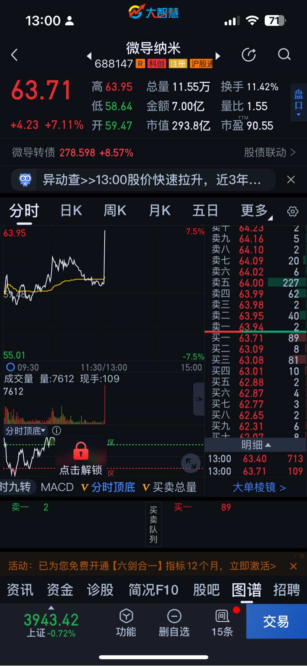The height and width of the screenshot is (666, 307).
Task: Tap the 13:00 63.40 trade detail row
Action: point(256,459)
